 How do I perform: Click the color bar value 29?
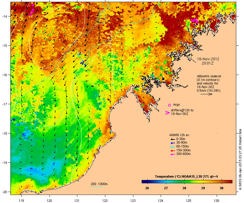click(x=203, y=188)
